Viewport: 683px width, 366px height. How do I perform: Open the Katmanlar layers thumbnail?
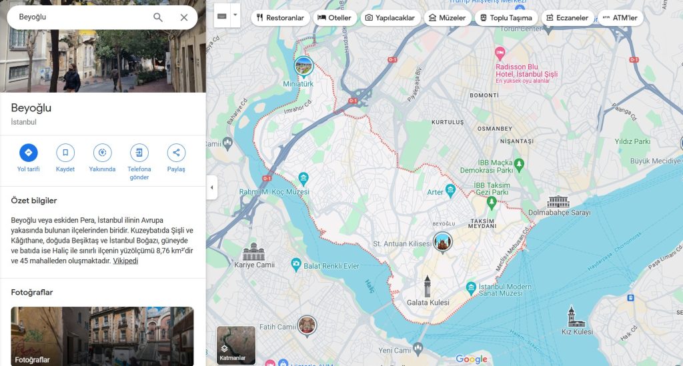point(236,345)
